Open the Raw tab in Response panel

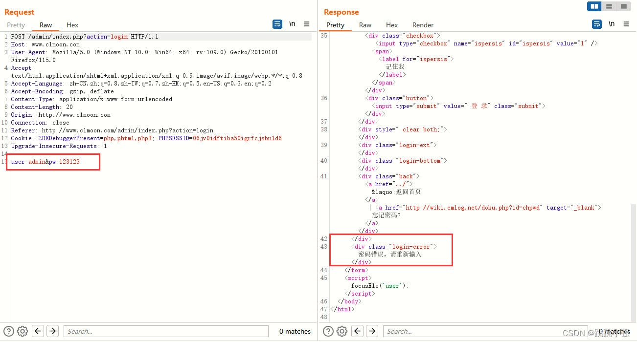point(365,25)
